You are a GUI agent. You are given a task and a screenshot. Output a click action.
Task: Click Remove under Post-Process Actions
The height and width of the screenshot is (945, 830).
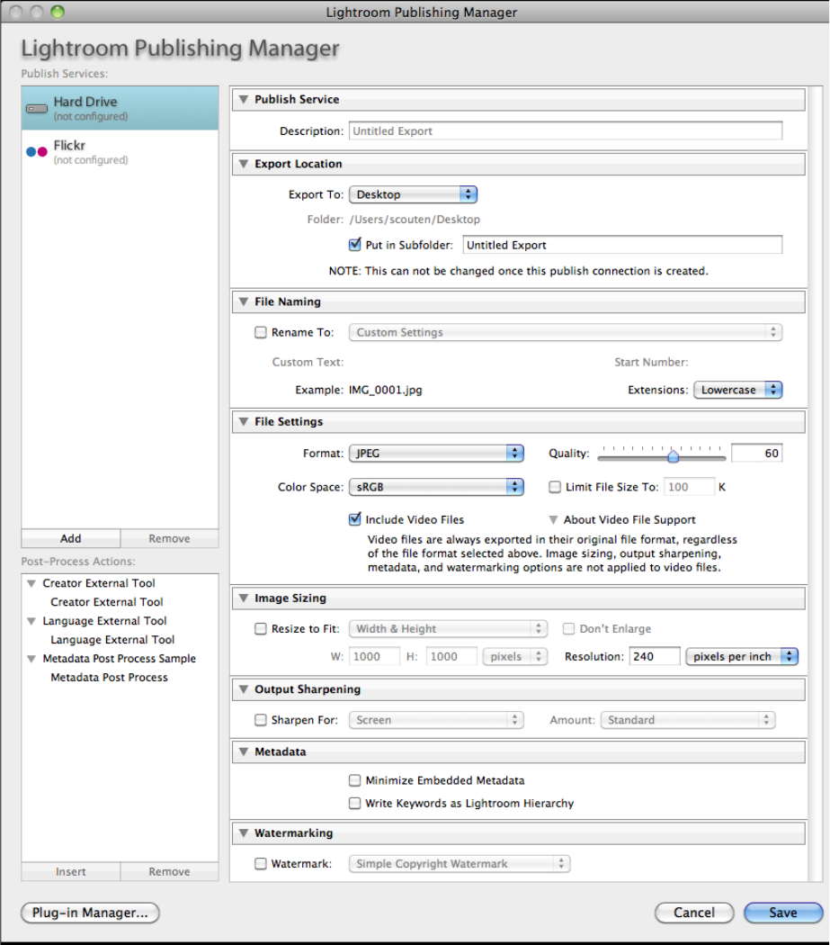tap(169, 871)
